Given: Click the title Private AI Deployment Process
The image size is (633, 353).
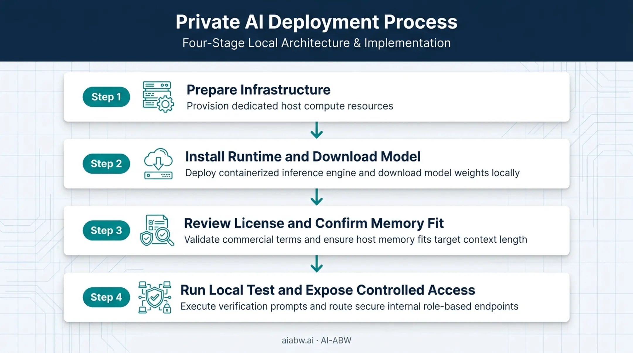Looking at the screenshot, I should point(316,22).
